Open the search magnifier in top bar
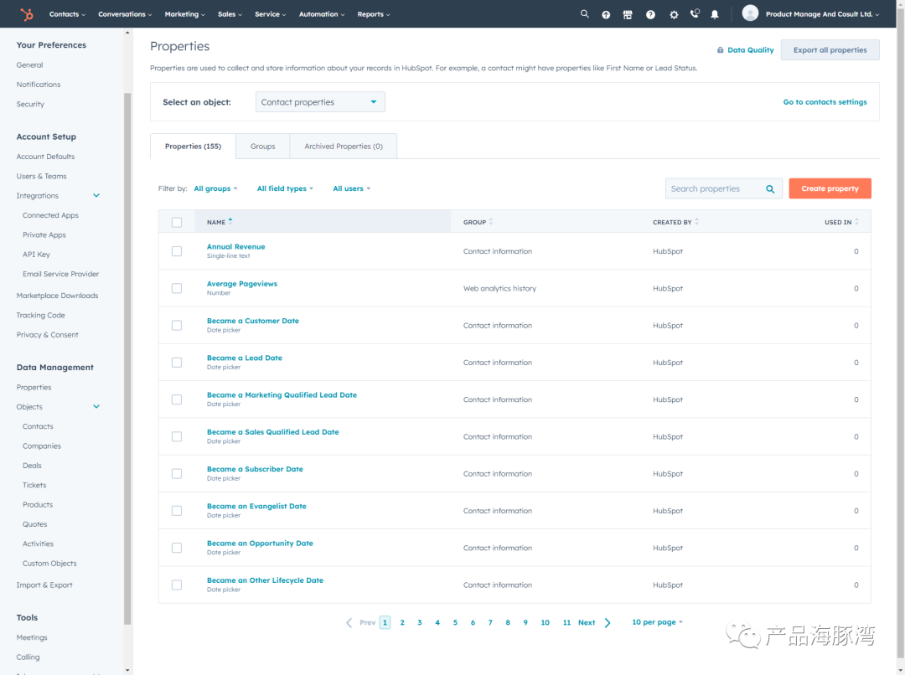Screen dimensions: 905x675 (x=585, y=14)
